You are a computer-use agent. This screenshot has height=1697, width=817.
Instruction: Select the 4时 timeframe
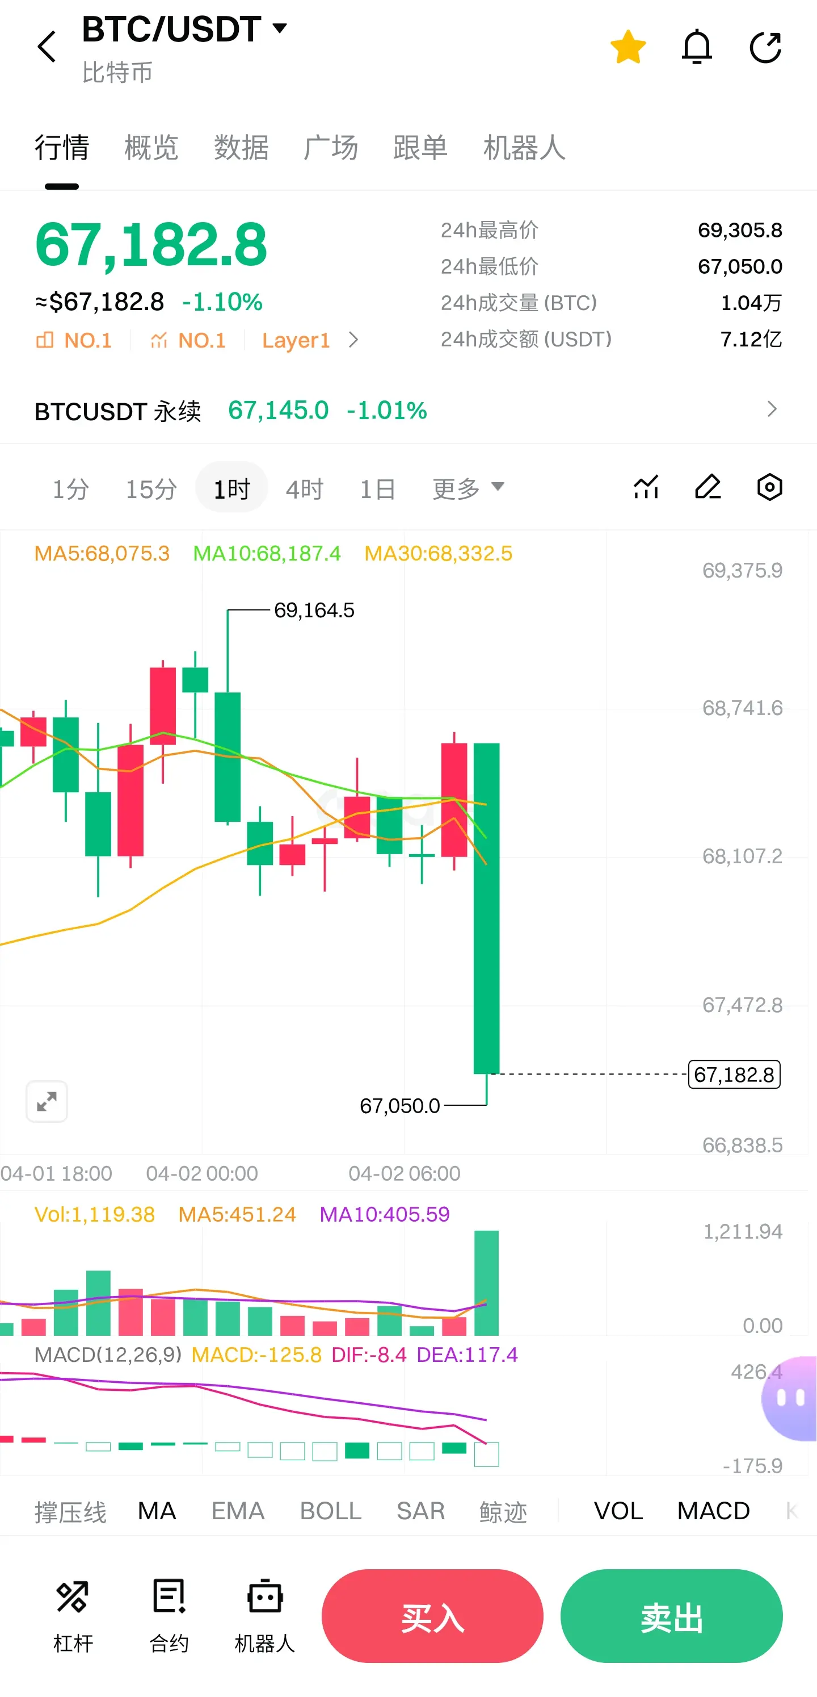click(x=305, y=488)
